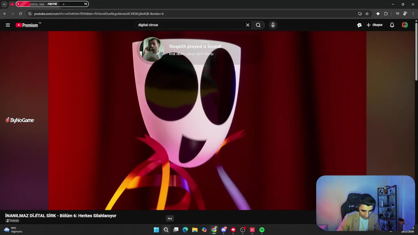418x235 pixels.
Task: Open the red chat app on taskbar
Action: pos(233,230)
